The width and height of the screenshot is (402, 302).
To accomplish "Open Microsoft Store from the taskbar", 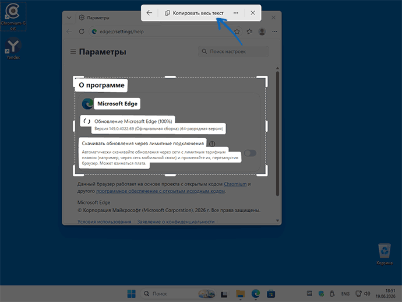I will click(271, 293).
